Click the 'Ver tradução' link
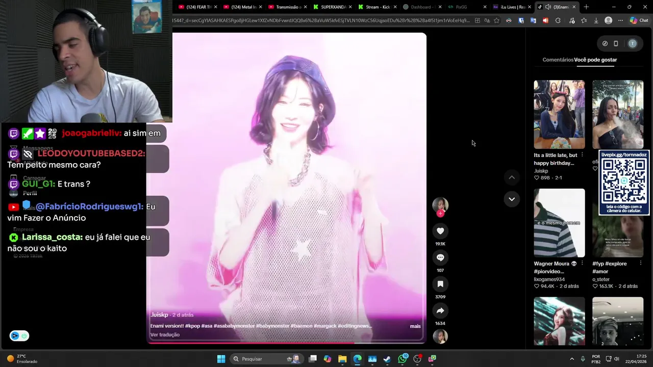Viewport: 653px width, 367px height. pos(165,335)
